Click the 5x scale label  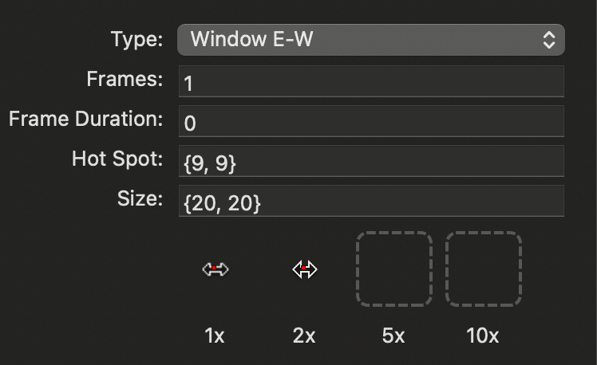click(393, 336)
